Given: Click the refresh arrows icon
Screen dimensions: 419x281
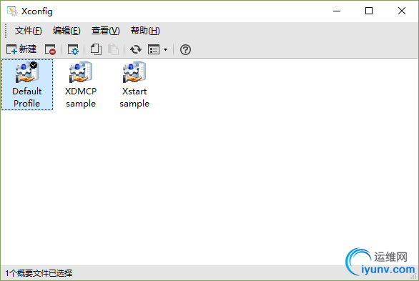Looking at the screenshot, I should point(136,49).
